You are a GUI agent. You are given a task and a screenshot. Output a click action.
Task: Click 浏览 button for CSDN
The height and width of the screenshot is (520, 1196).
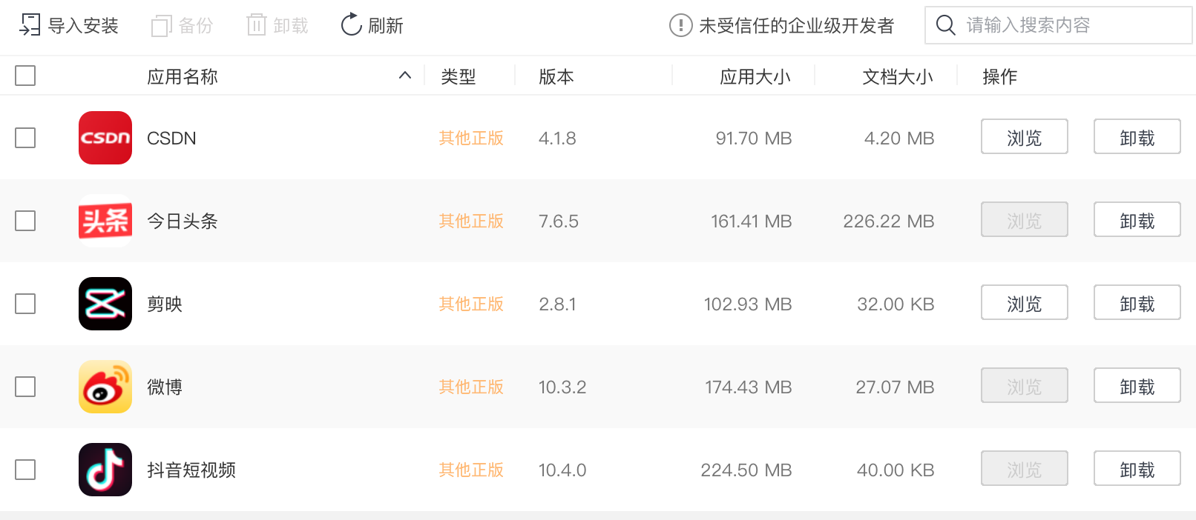click(x=1024, y=137)
